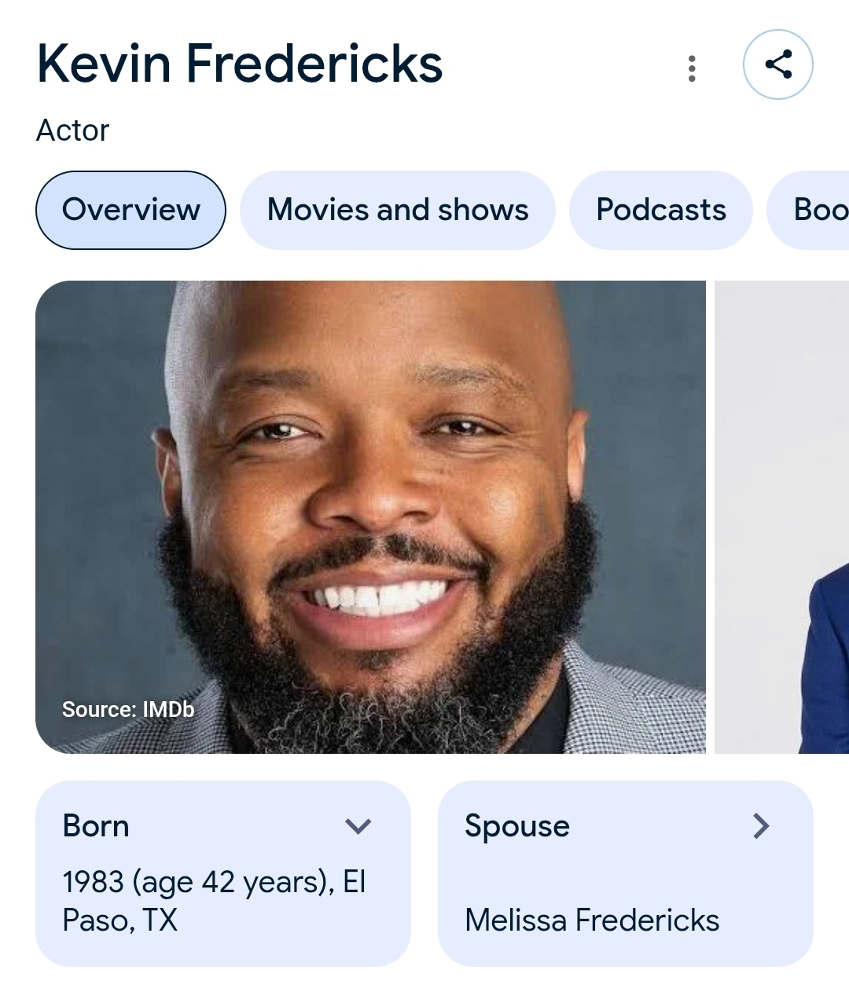Tap the partially visible Books tab
Screen dimensions: 849x981
point(818,210)
